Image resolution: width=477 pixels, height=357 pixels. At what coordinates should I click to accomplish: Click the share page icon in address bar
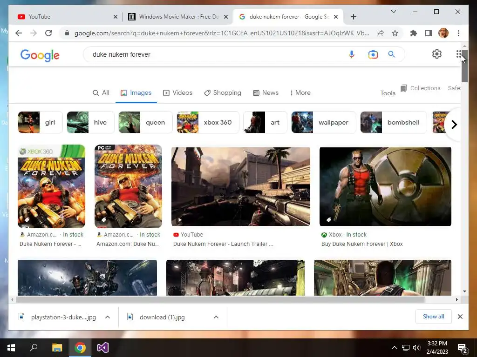tap(380, 33)
